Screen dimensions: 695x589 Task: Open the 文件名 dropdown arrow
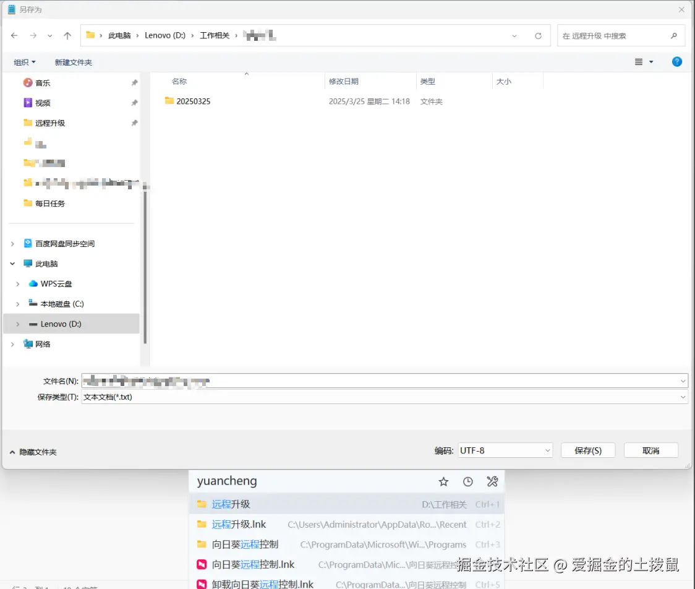(x=683, y=381)
